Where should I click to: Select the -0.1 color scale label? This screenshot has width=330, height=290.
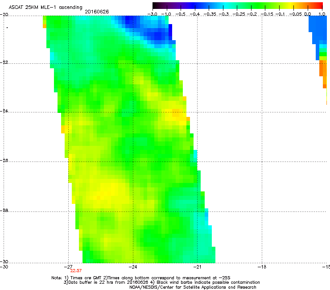click(x=280, y=14)
